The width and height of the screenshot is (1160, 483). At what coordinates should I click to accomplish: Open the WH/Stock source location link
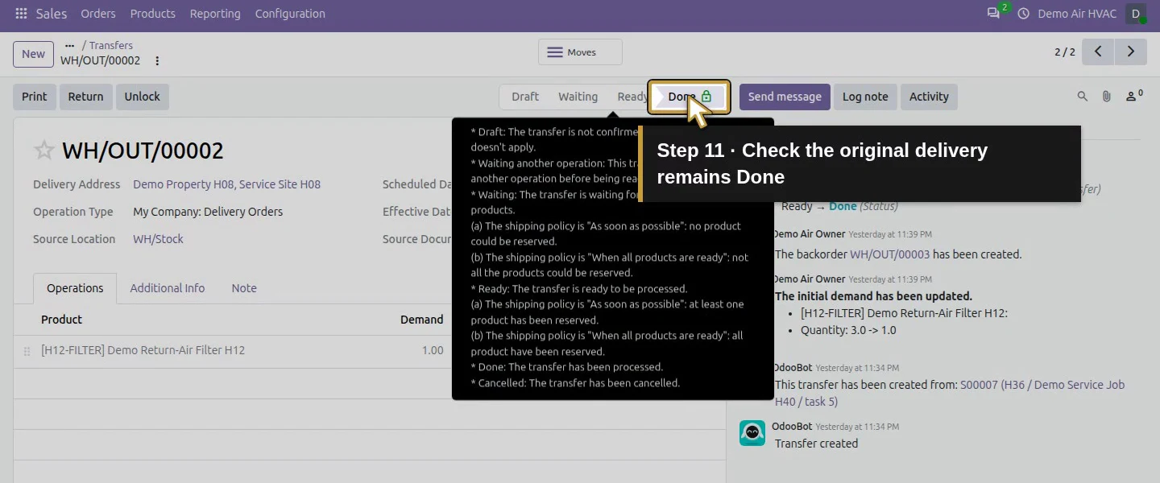point(158,239)
